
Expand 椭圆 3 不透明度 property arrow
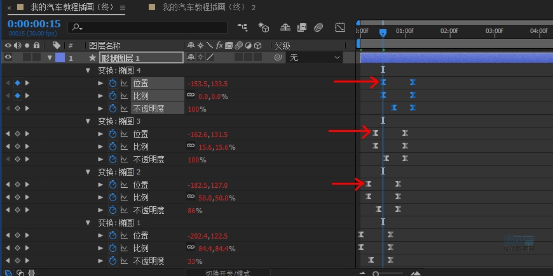point(100,159)
